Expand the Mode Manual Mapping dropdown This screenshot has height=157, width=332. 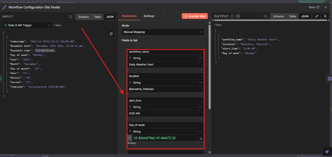point(163,32)
